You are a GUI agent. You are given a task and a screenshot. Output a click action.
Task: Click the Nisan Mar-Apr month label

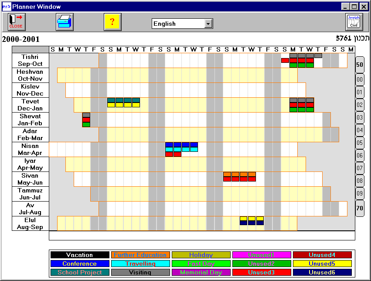[x=30, y=150]
